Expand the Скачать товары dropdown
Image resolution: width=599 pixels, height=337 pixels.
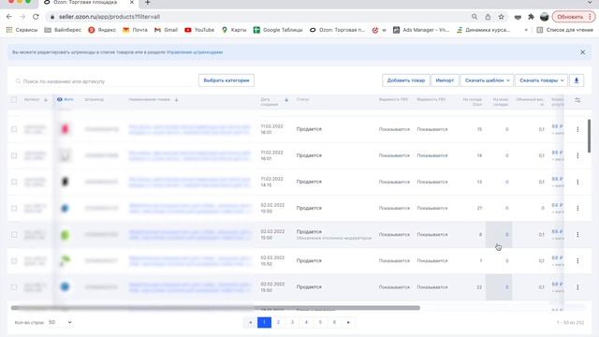541,81
